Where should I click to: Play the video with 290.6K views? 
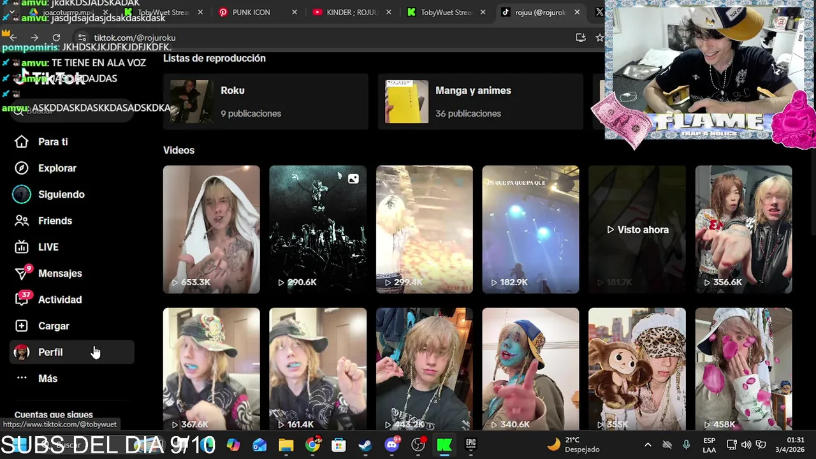[x=318, y=229]
